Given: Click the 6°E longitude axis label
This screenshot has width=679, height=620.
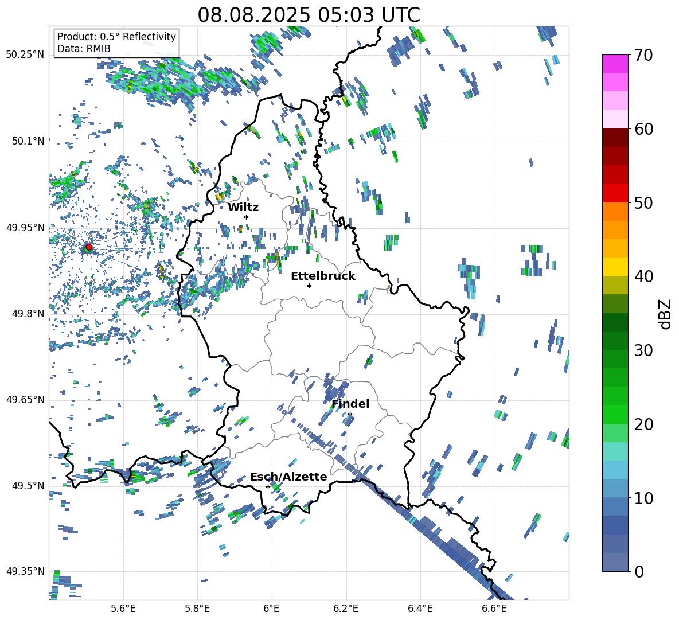Looking at the screenshot, I should pos(271,609).
